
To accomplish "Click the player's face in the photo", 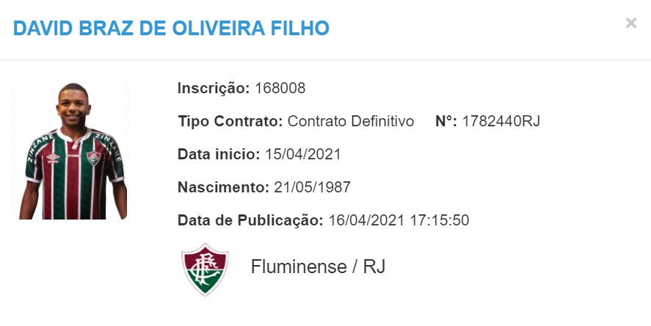I will [73, 106].
